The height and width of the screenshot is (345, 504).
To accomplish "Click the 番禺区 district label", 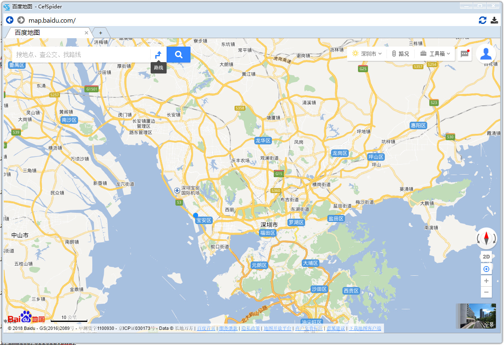I will [x=17, y=65].
